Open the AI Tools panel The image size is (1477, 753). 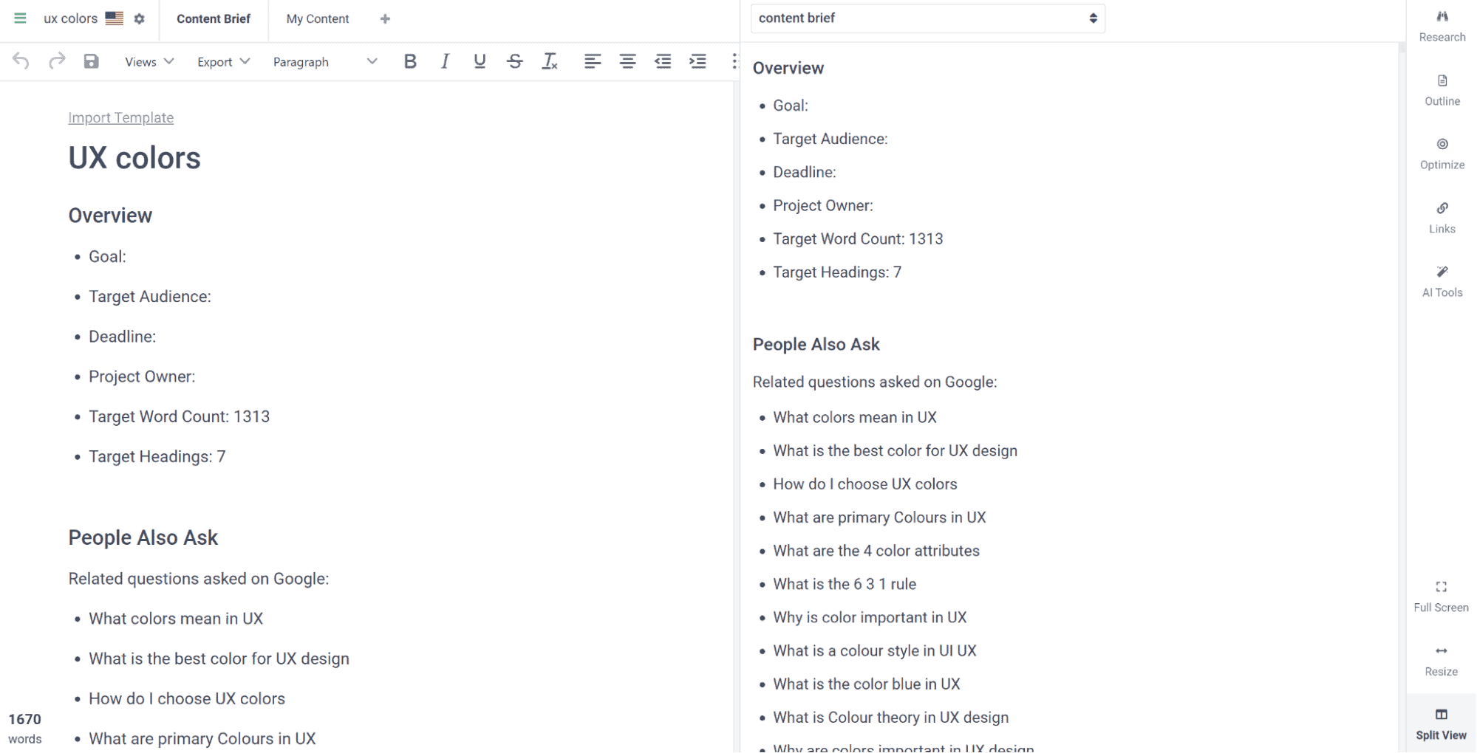click(1441, 281)
